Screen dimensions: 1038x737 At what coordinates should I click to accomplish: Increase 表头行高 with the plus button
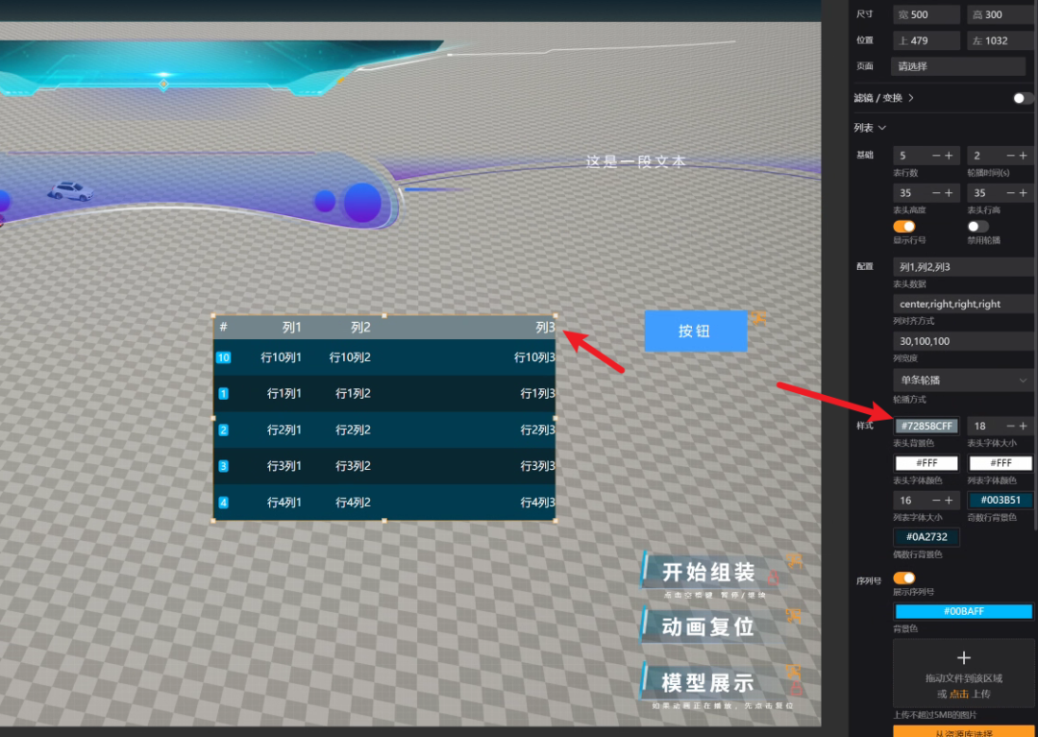(x=1023, y=192)
